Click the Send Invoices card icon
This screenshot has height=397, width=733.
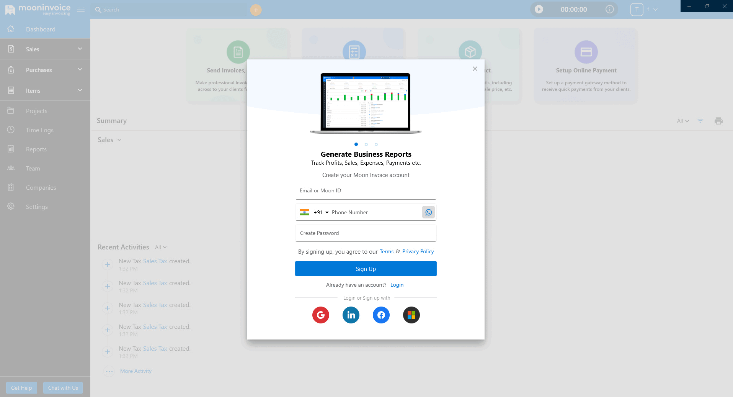238,52
